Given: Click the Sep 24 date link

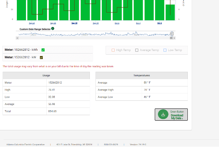Looking at the screenshot, I should (32, 23).
